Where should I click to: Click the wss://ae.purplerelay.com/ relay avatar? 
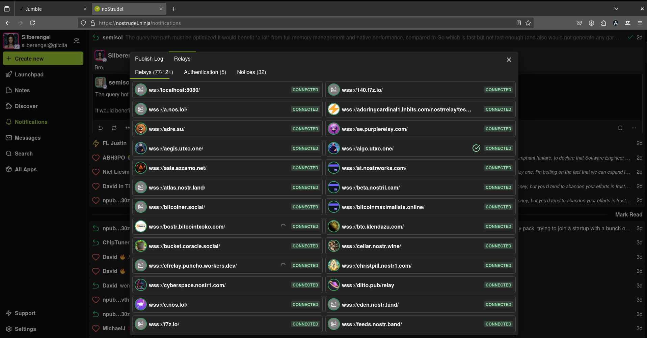(x=334, y=129)
